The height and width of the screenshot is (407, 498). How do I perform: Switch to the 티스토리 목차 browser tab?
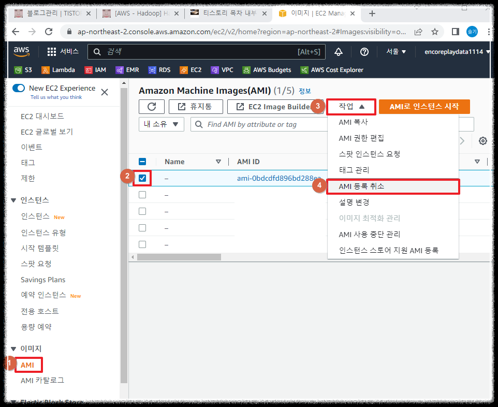229,13
